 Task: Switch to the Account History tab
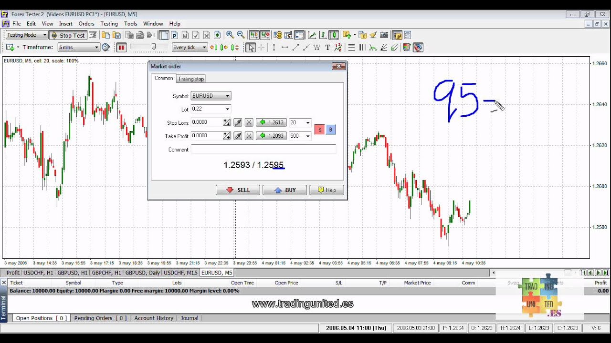[x=154, y=318]
